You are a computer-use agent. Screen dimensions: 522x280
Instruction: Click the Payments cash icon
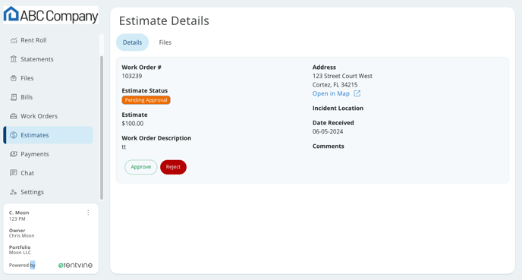[x=14, y=154]
